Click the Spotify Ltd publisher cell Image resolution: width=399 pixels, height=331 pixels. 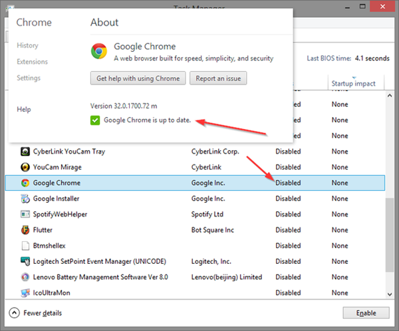pyautogui.click(x=207, y=215)
